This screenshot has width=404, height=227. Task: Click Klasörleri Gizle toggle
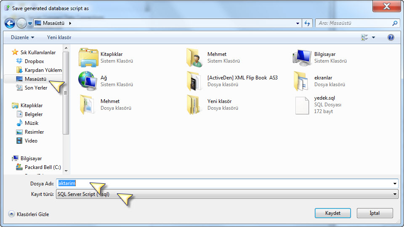28,214
